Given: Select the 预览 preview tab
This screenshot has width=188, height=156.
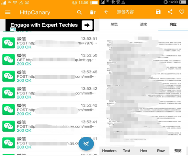Looking at the screenshot, I should [178, 151].
